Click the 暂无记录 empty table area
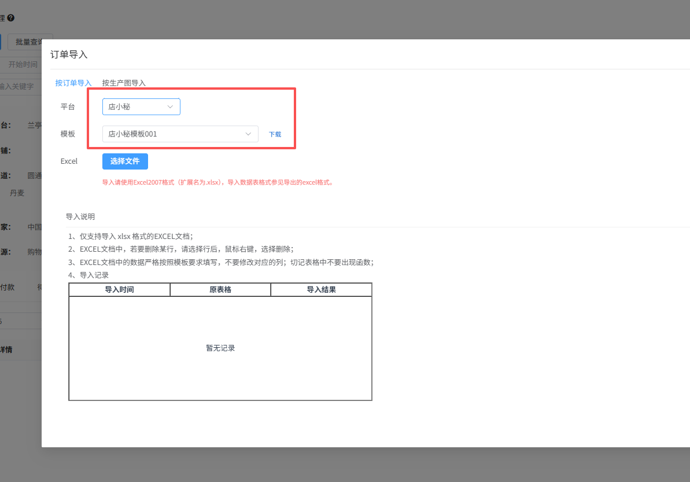This screenshot has height=482, width=690. coord(220,348)
